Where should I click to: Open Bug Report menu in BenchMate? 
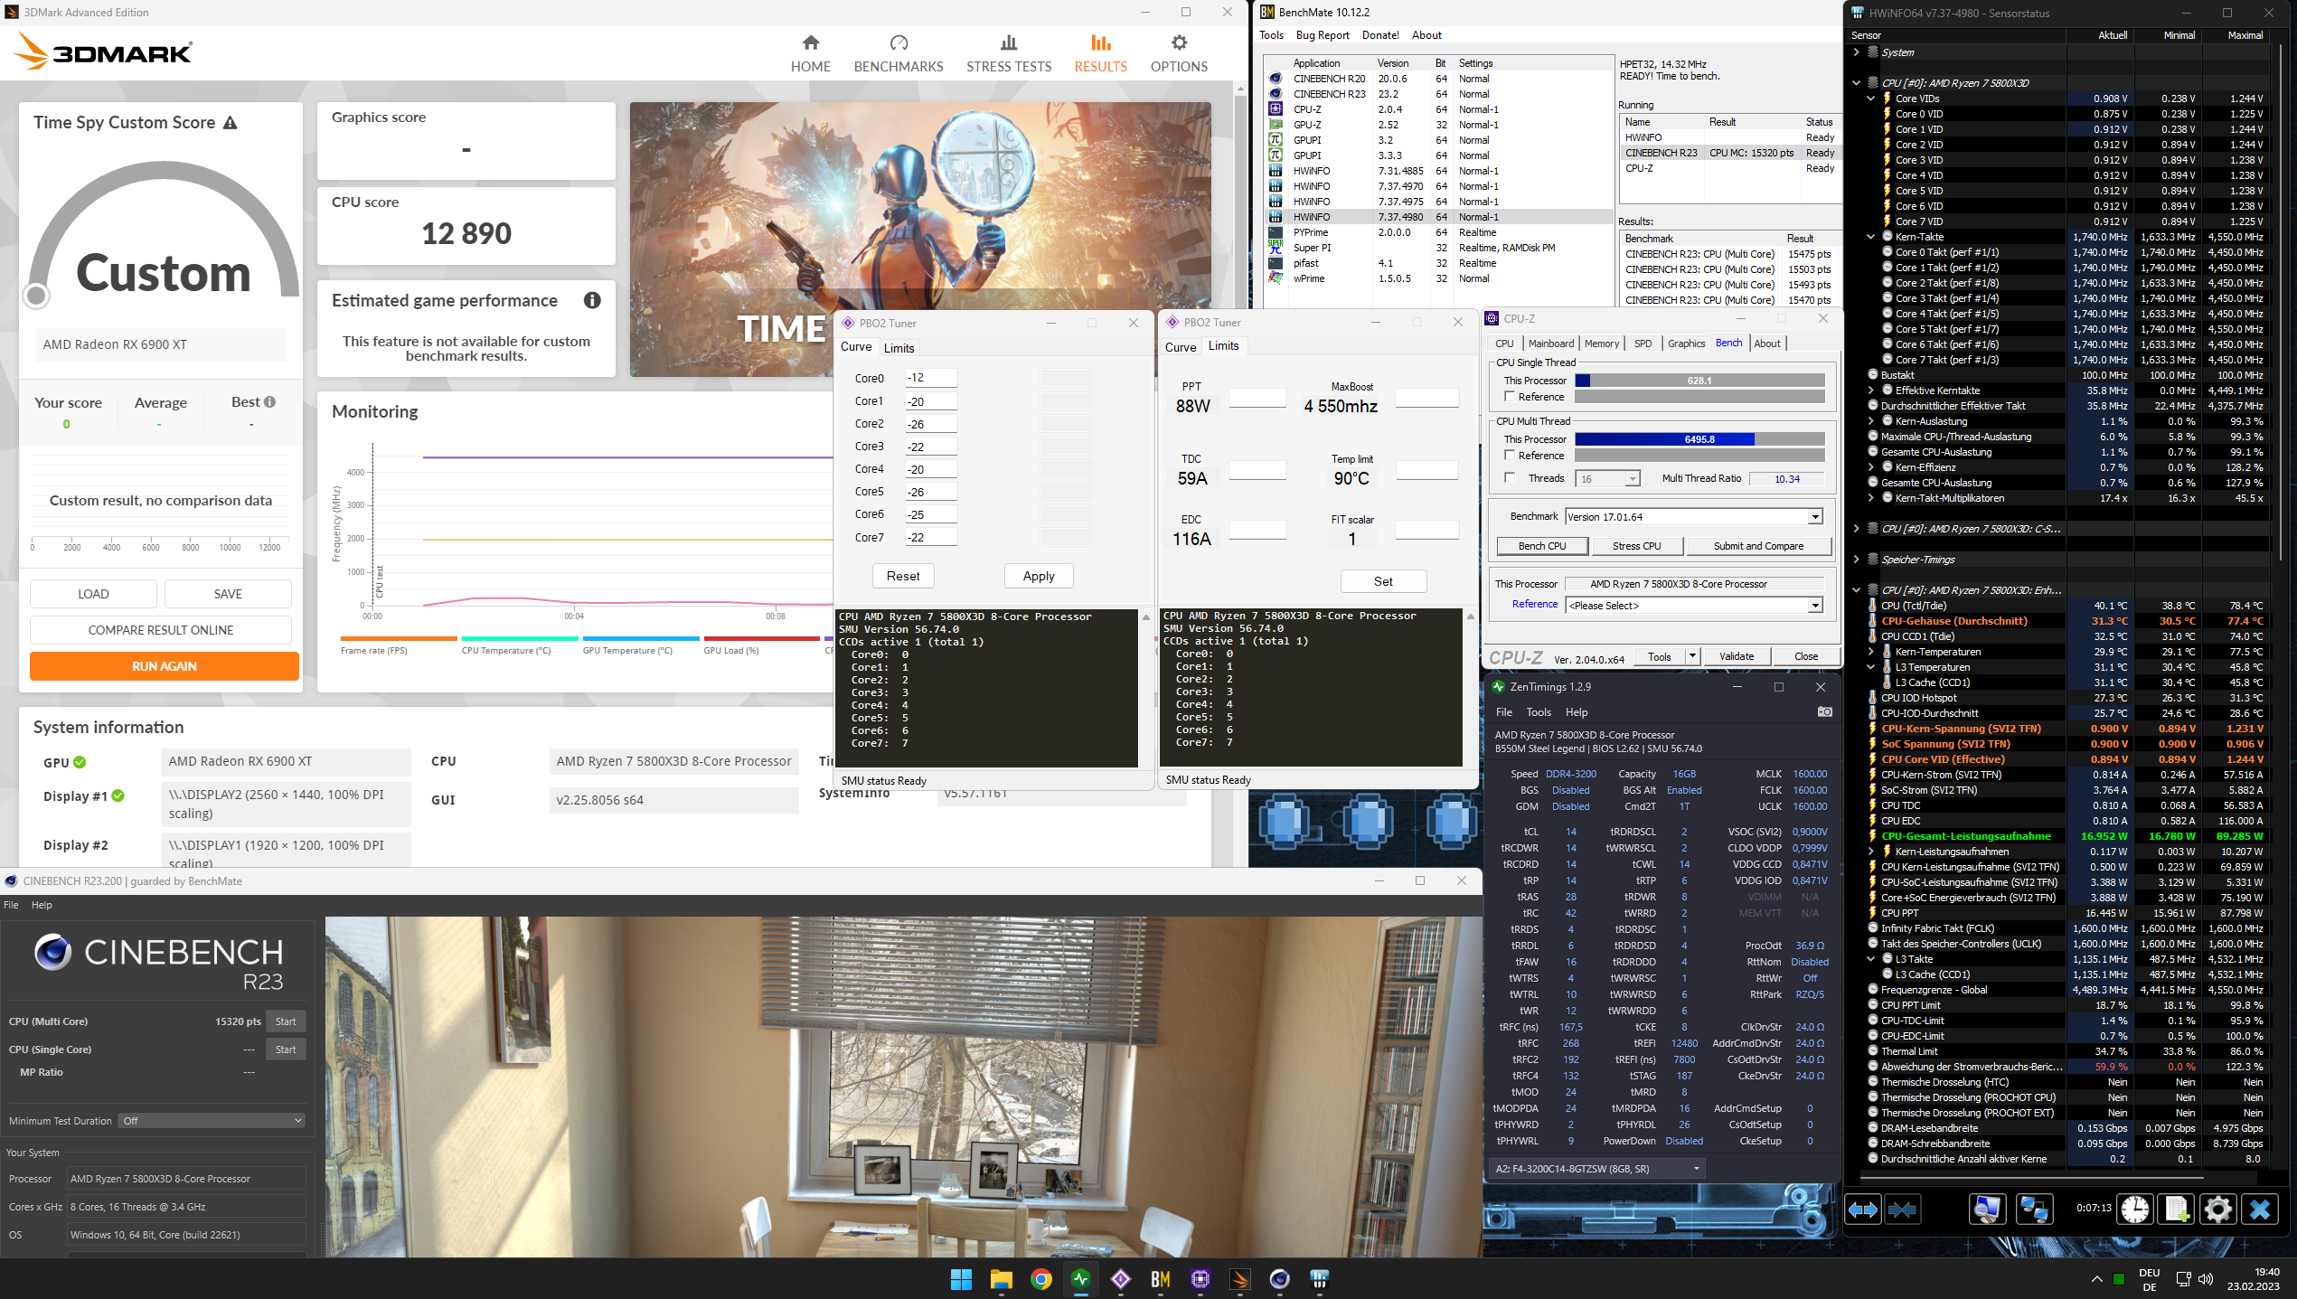pyautogui.click(x=1322, y=35)
